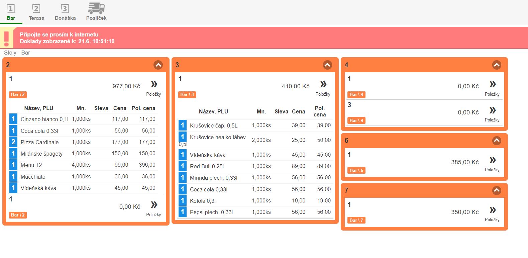Open Položky arrows for table 3 order
The width and height of the screenshot is (528, 258).
pos(323,84)
